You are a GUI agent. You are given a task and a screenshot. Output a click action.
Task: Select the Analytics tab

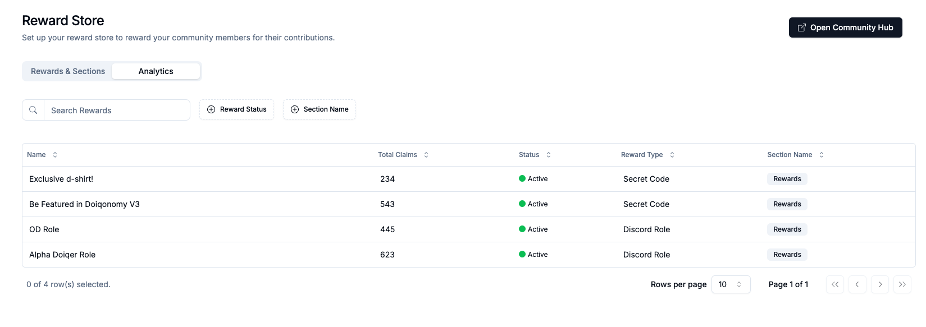[x=156, y=71]
